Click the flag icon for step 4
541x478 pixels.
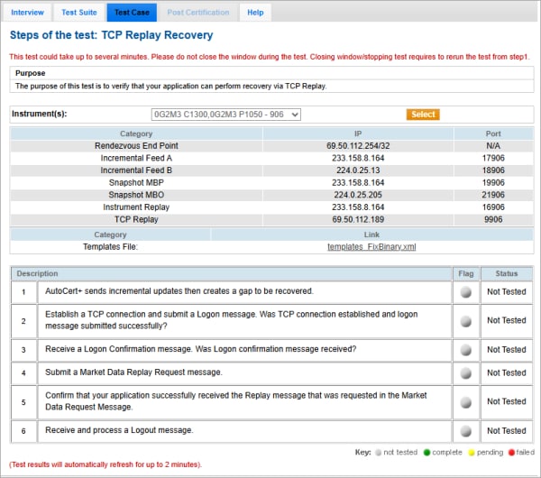465,372
